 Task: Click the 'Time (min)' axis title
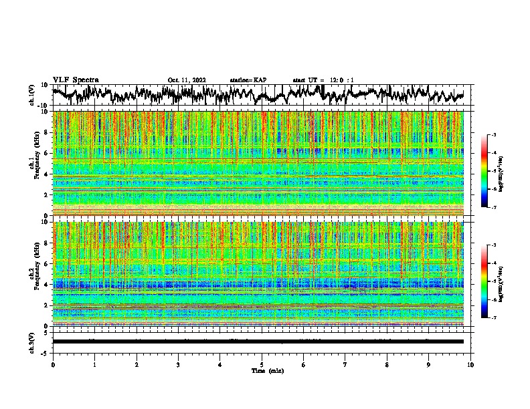click(x=268, y=371)
